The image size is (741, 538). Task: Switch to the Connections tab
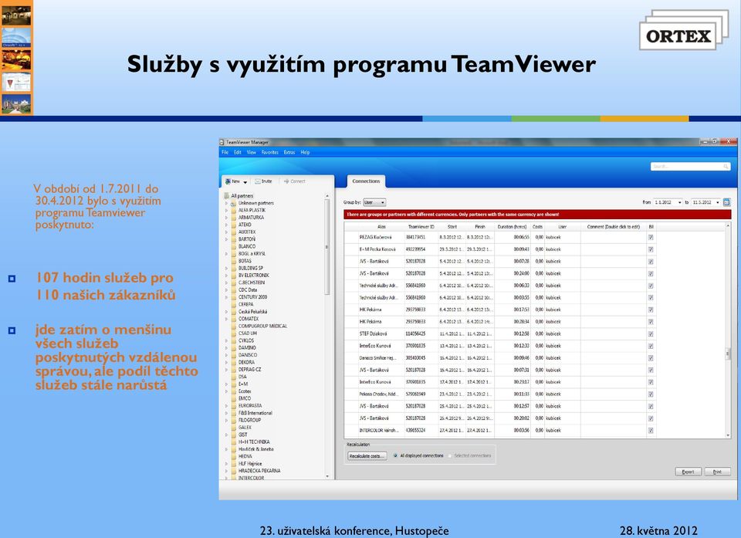pos(366,181)
